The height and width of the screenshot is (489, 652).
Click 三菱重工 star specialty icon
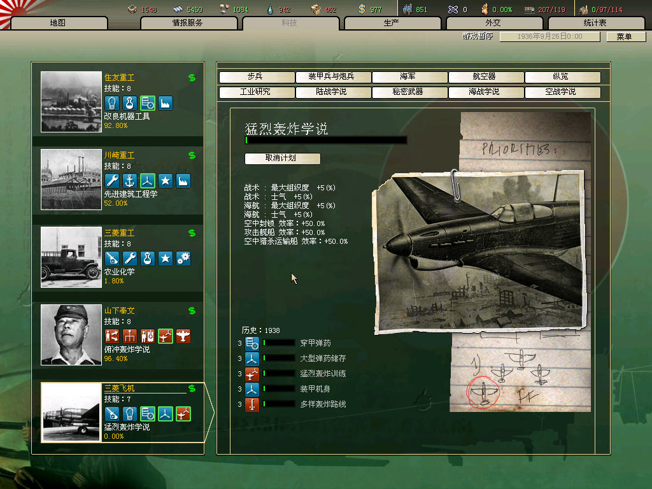click(x=166, y=259)
